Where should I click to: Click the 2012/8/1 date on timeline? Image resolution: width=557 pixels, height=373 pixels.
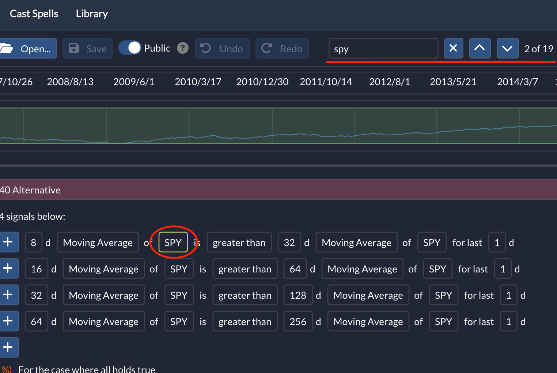click(x=390, y=82)
